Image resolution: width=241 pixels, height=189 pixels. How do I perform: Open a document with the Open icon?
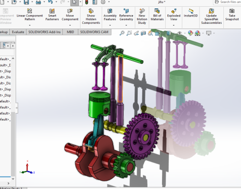14,2
